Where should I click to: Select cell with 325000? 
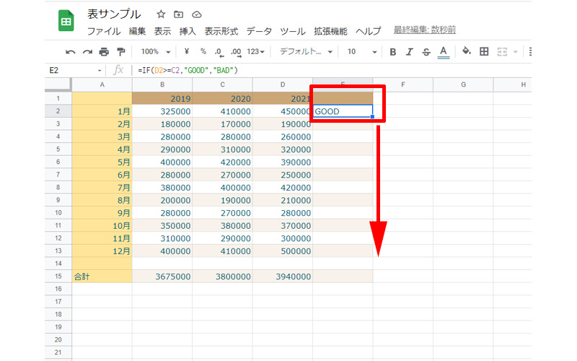tap(162, 111)
